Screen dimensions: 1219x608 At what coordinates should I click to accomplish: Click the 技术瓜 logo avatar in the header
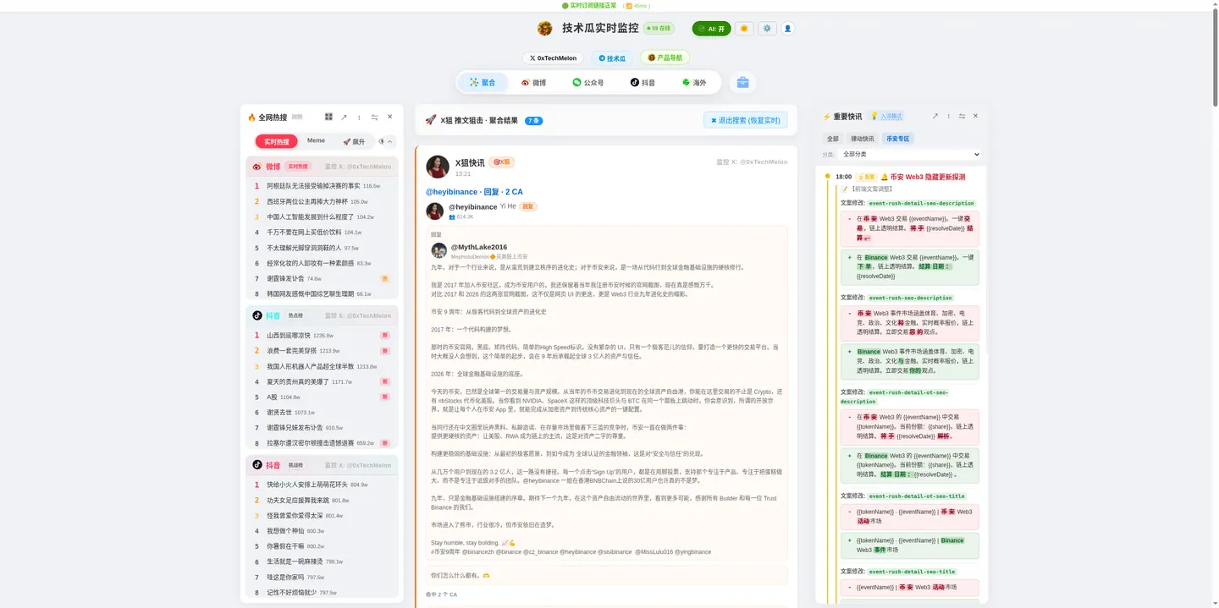[545, 29]
